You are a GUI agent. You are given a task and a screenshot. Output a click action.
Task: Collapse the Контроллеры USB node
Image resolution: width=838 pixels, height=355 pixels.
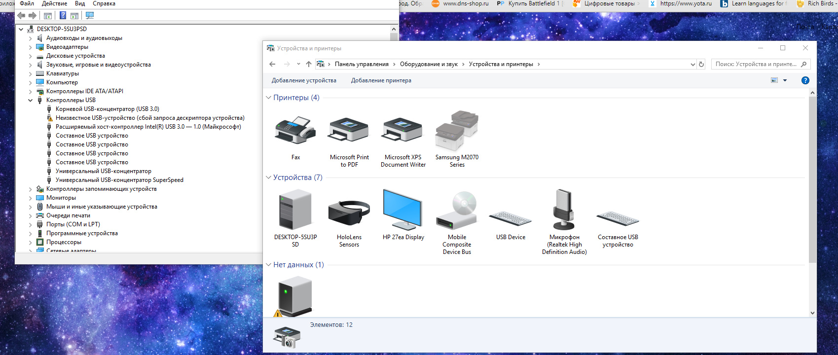[30, 100]
